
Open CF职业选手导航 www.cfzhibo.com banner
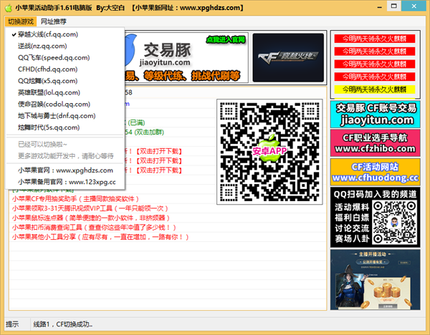(x=375, y=143)
